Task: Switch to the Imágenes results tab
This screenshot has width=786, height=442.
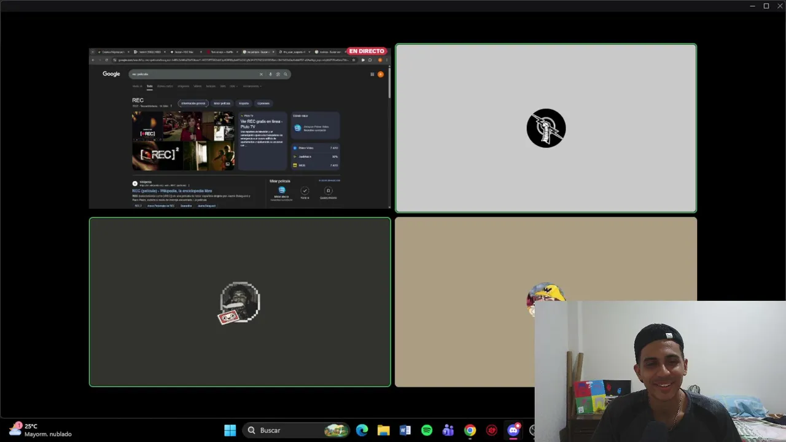Action: [183, 86]
